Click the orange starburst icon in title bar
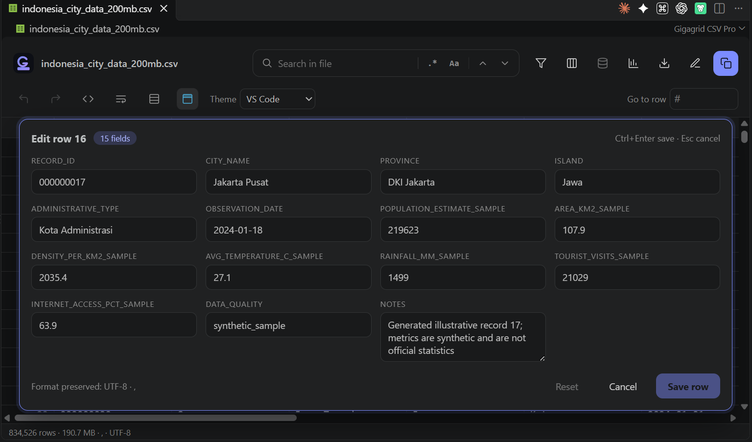 click(x=624, y=8)
